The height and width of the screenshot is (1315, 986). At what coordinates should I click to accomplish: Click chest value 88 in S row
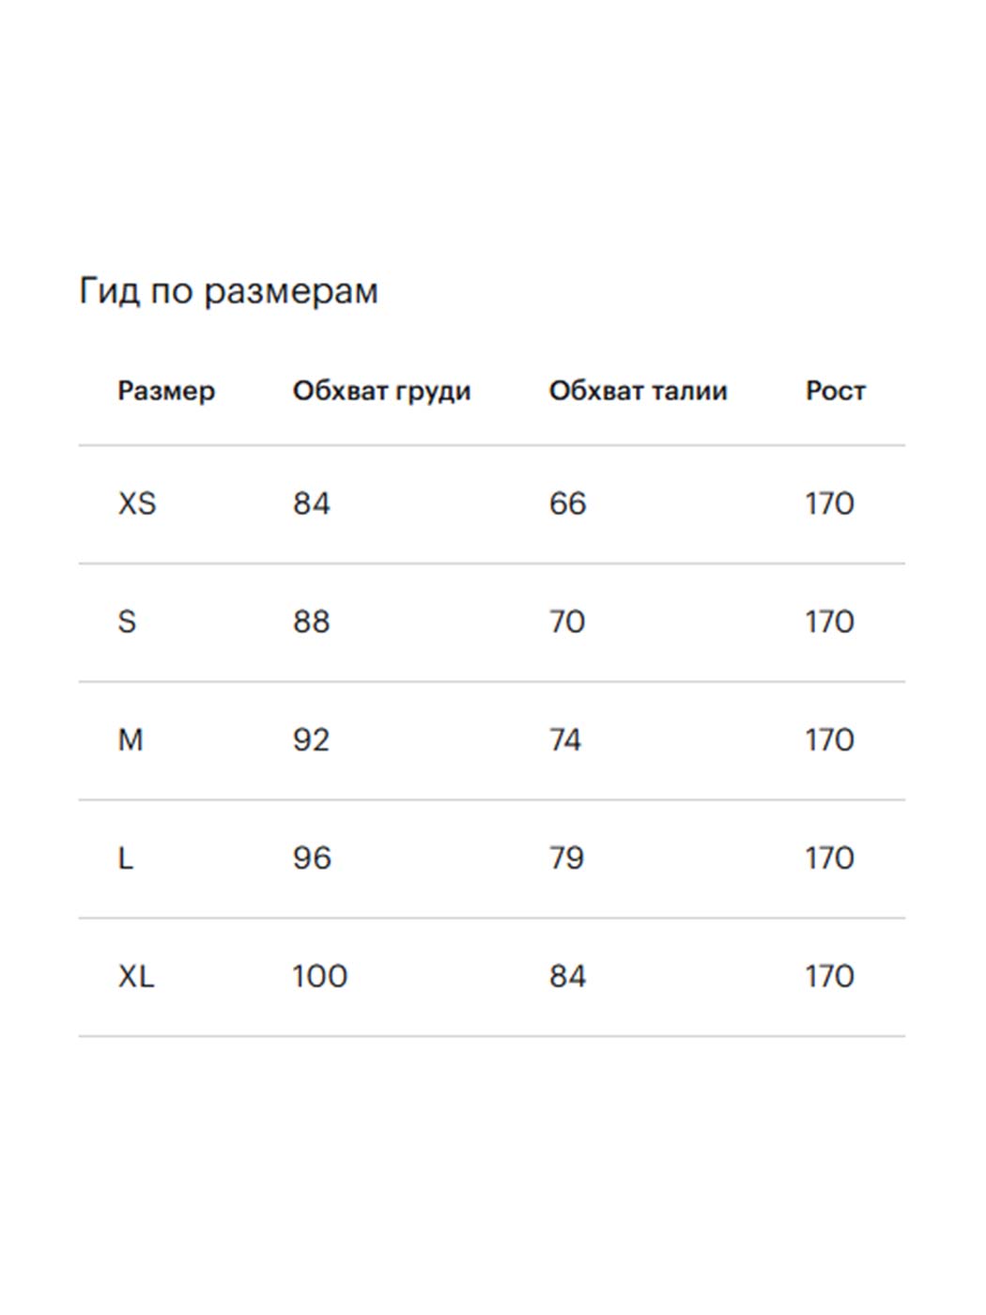(x=311, y=622)
